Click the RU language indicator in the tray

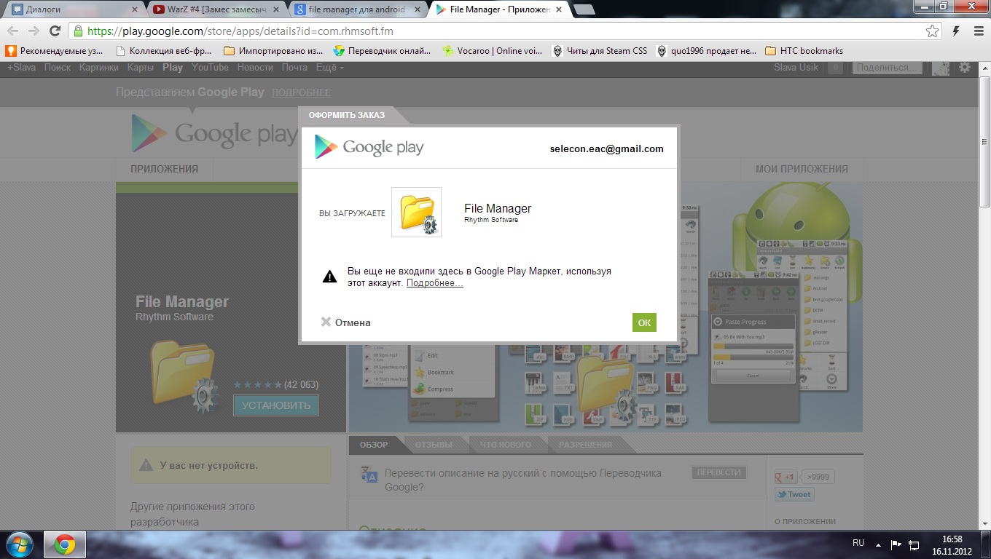pos(858,543)
